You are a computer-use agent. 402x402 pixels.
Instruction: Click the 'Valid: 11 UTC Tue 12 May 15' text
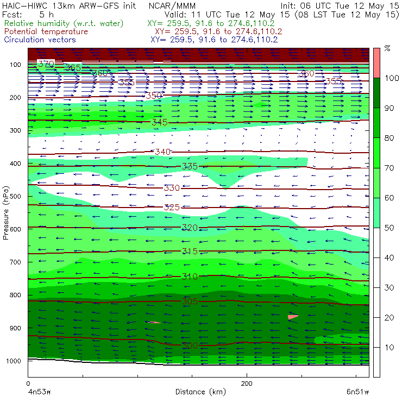pyautogui.click(x=227, y=15)
